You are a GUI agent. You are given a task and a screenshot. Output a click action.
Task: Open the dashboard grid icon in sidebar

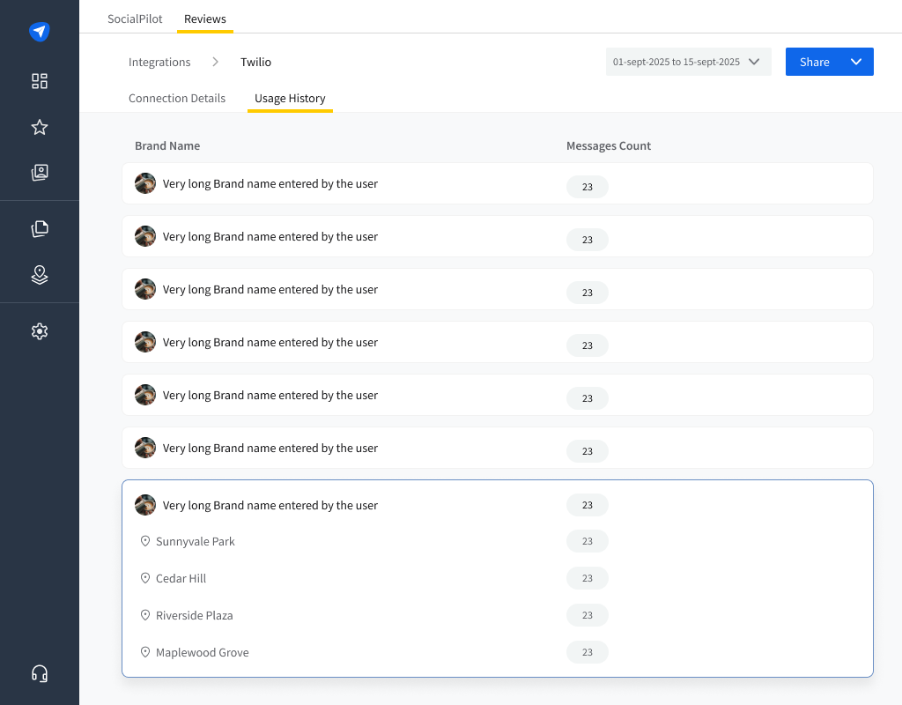click(39, 81)
